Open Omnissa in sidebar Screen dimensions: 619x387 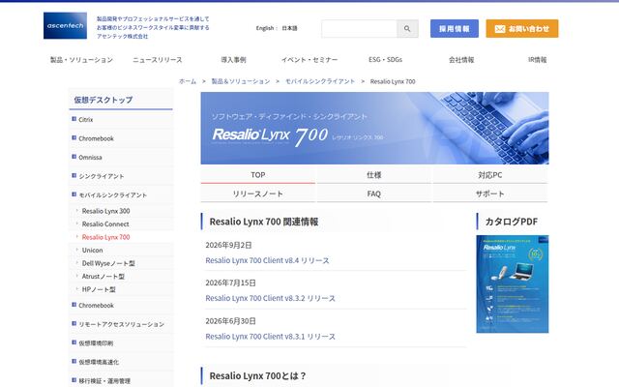tap(90, 157)
